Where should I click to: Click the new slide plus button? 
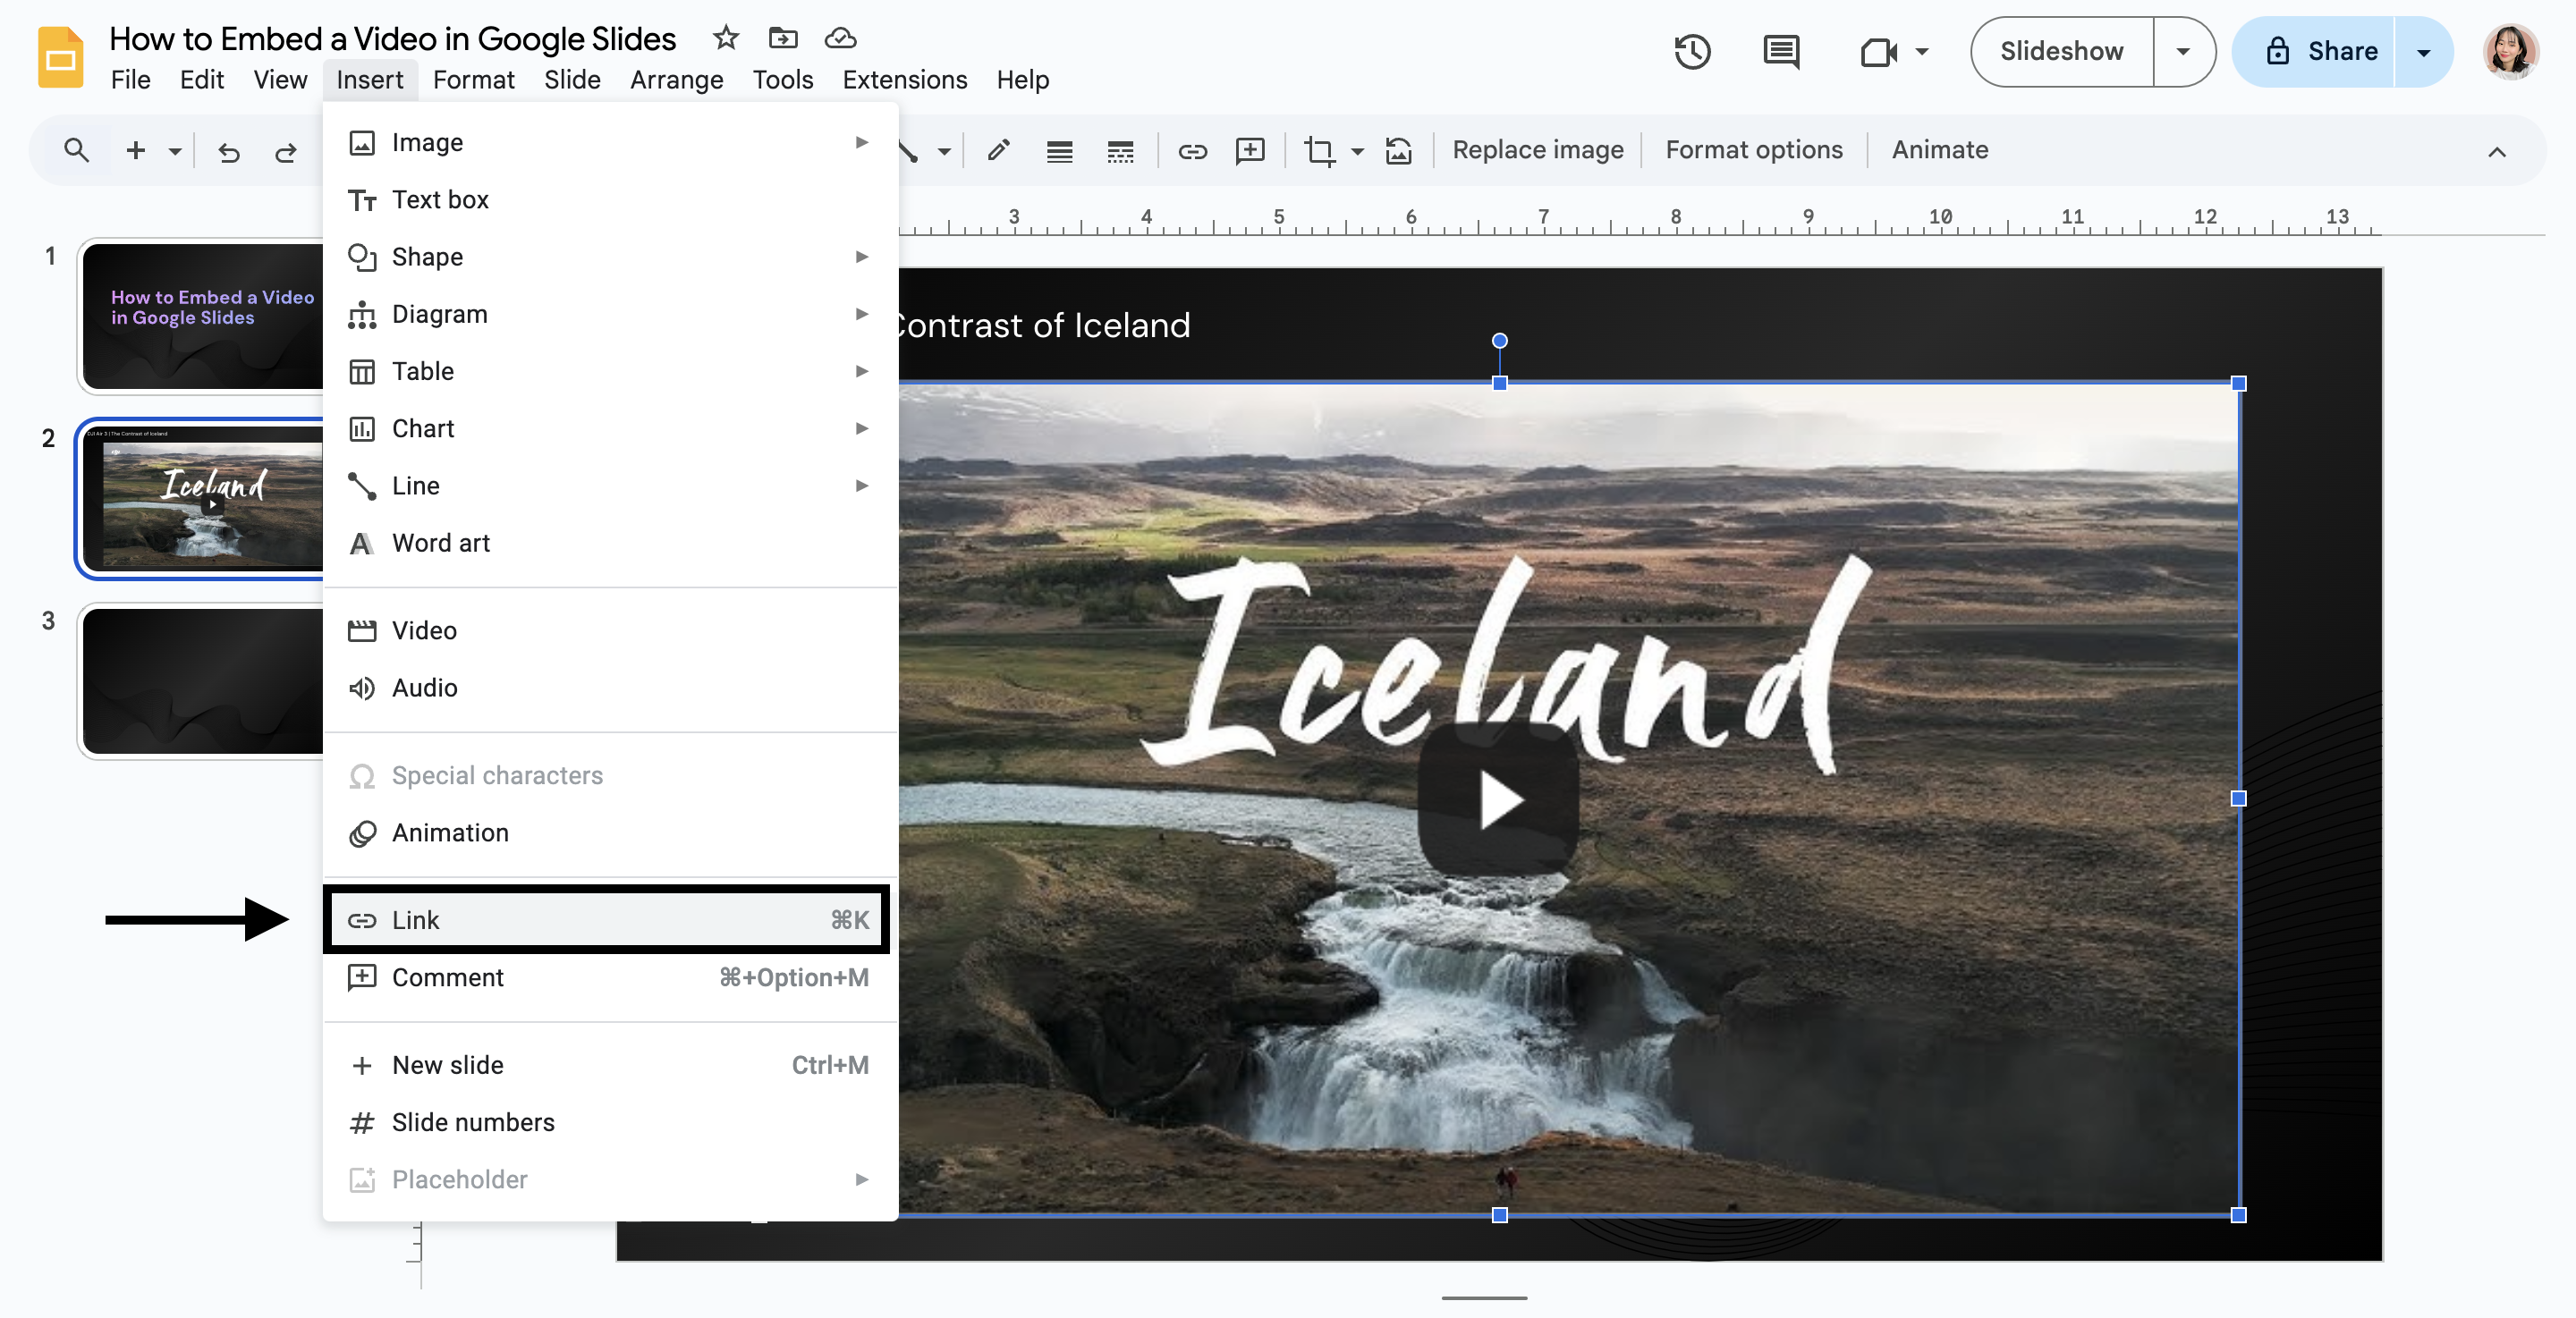(x=135, y=150)
